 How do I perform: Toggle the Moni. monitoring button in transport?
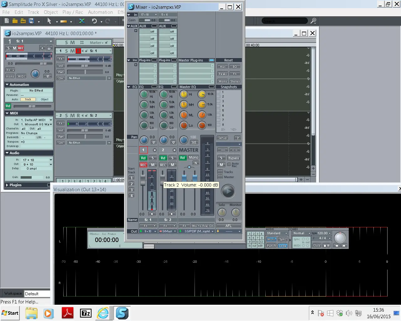coord(271,239)
